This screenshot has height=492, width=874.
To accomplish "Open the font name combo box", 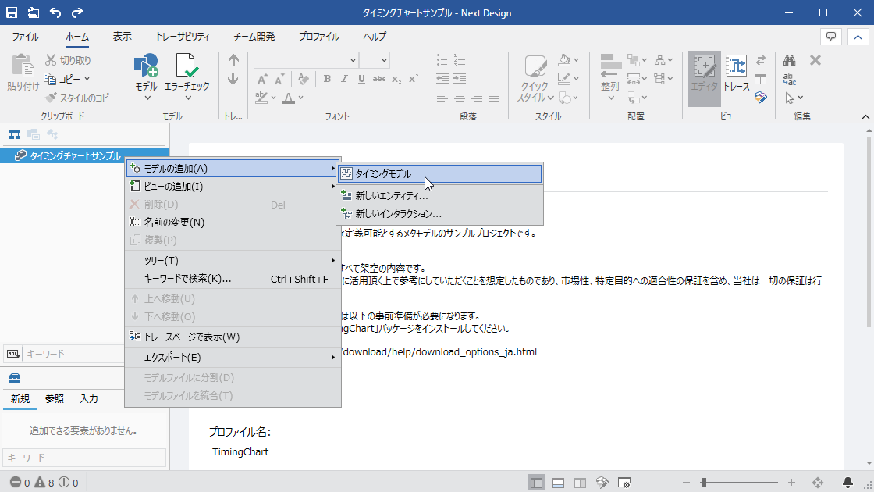I will click(305, 60).
